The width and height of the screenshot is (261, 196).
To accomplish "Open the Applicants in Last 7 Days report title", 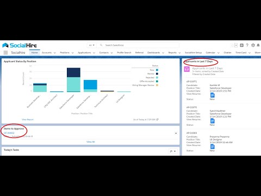I will pyautogui.click(x=207, y=69).
